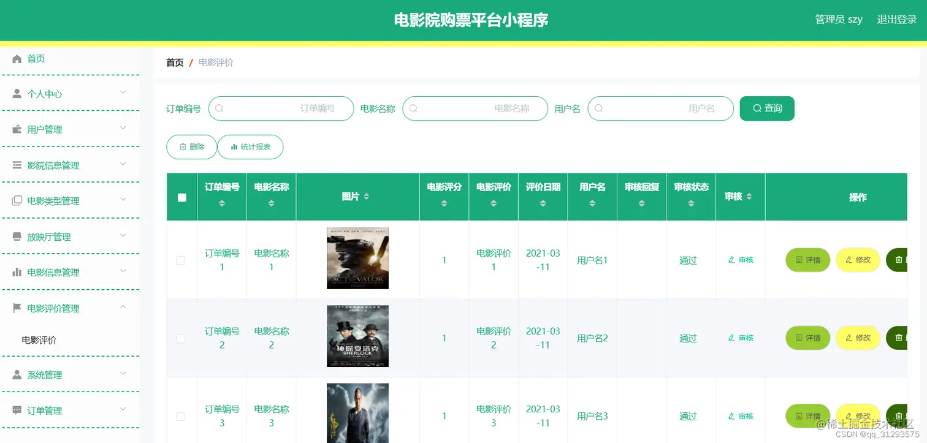The height and width of the screenshot is (443, 927).
Task: Sort by 电影评价 column arrows
Action: pos(494,203)
